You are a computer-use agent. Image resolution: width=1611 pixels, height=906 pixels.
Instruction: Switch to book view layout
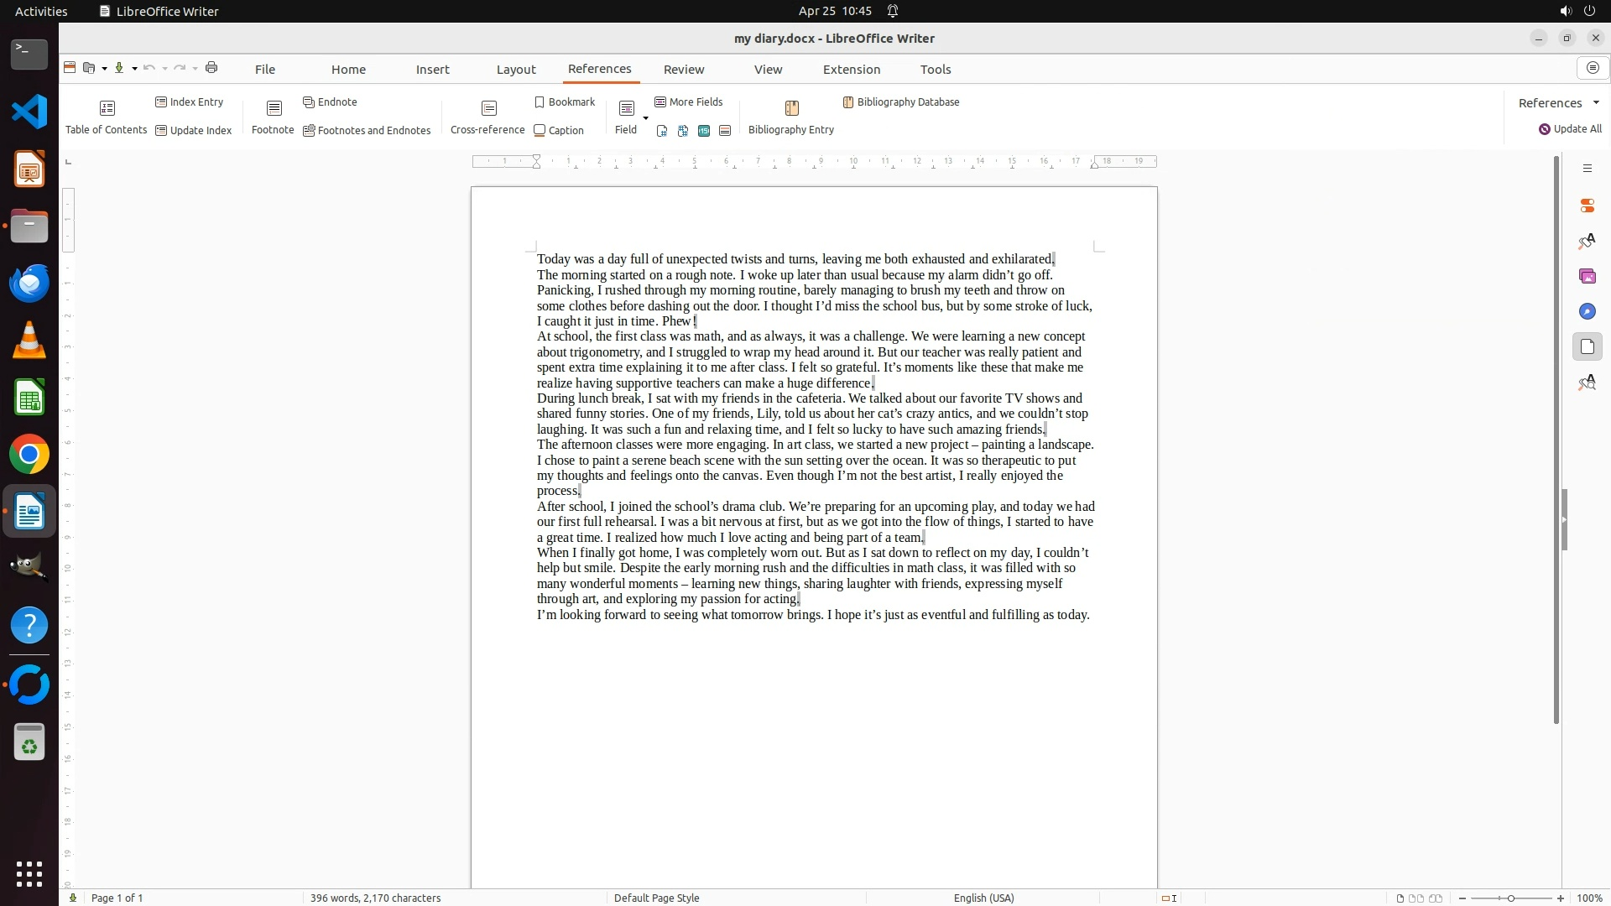[1436, 898]
